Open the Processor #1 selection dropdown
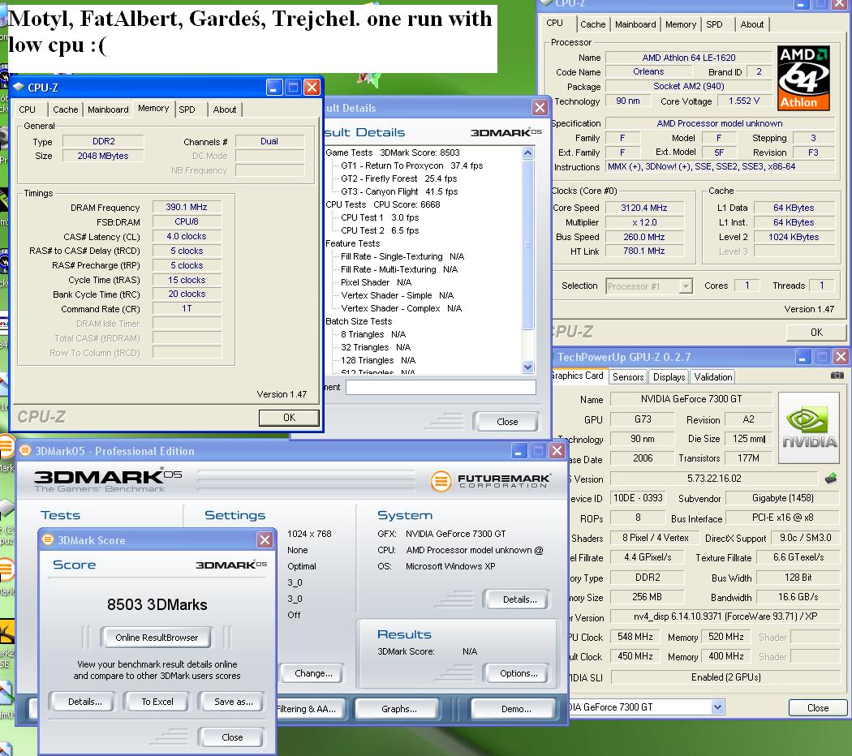852x756 pixels. [686, 286]
